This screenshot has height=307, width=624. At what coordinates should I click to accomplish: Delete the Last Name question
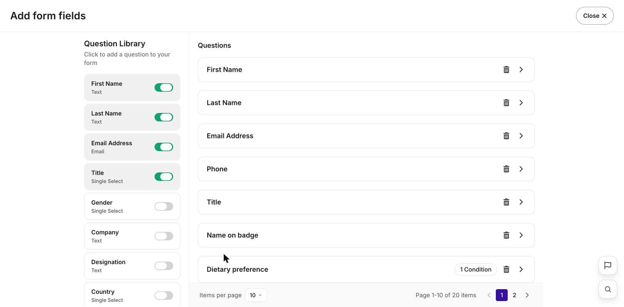pos(506,103)
